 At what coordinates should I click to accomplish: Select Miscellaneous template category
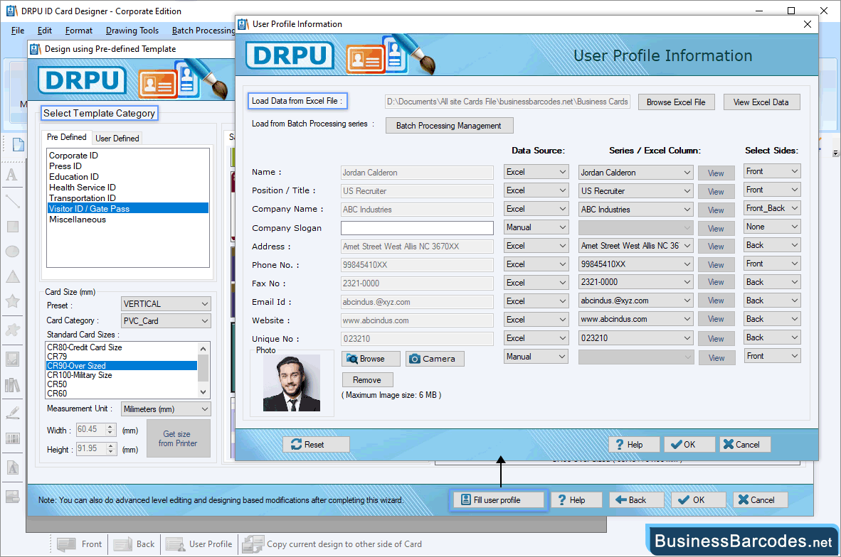click(78, 220)
